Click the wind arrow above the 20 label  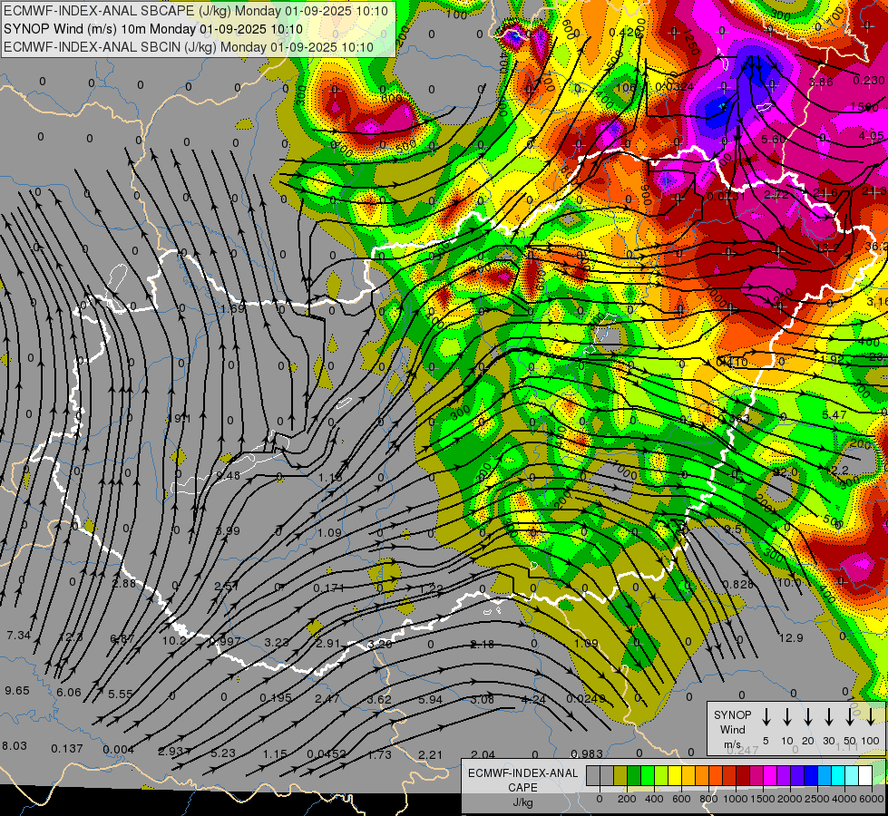(808, 716)
